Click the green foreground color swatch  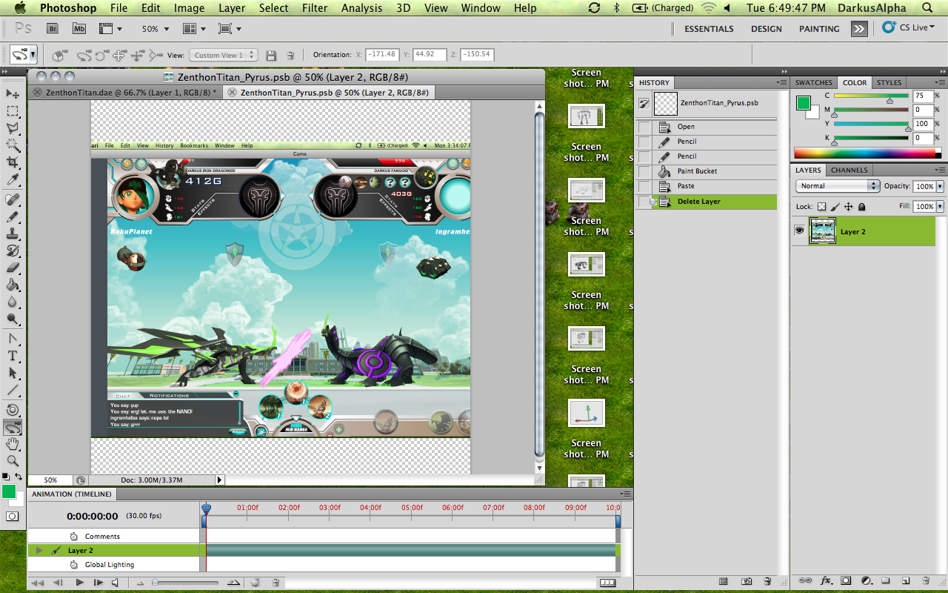tap(9, 491)
